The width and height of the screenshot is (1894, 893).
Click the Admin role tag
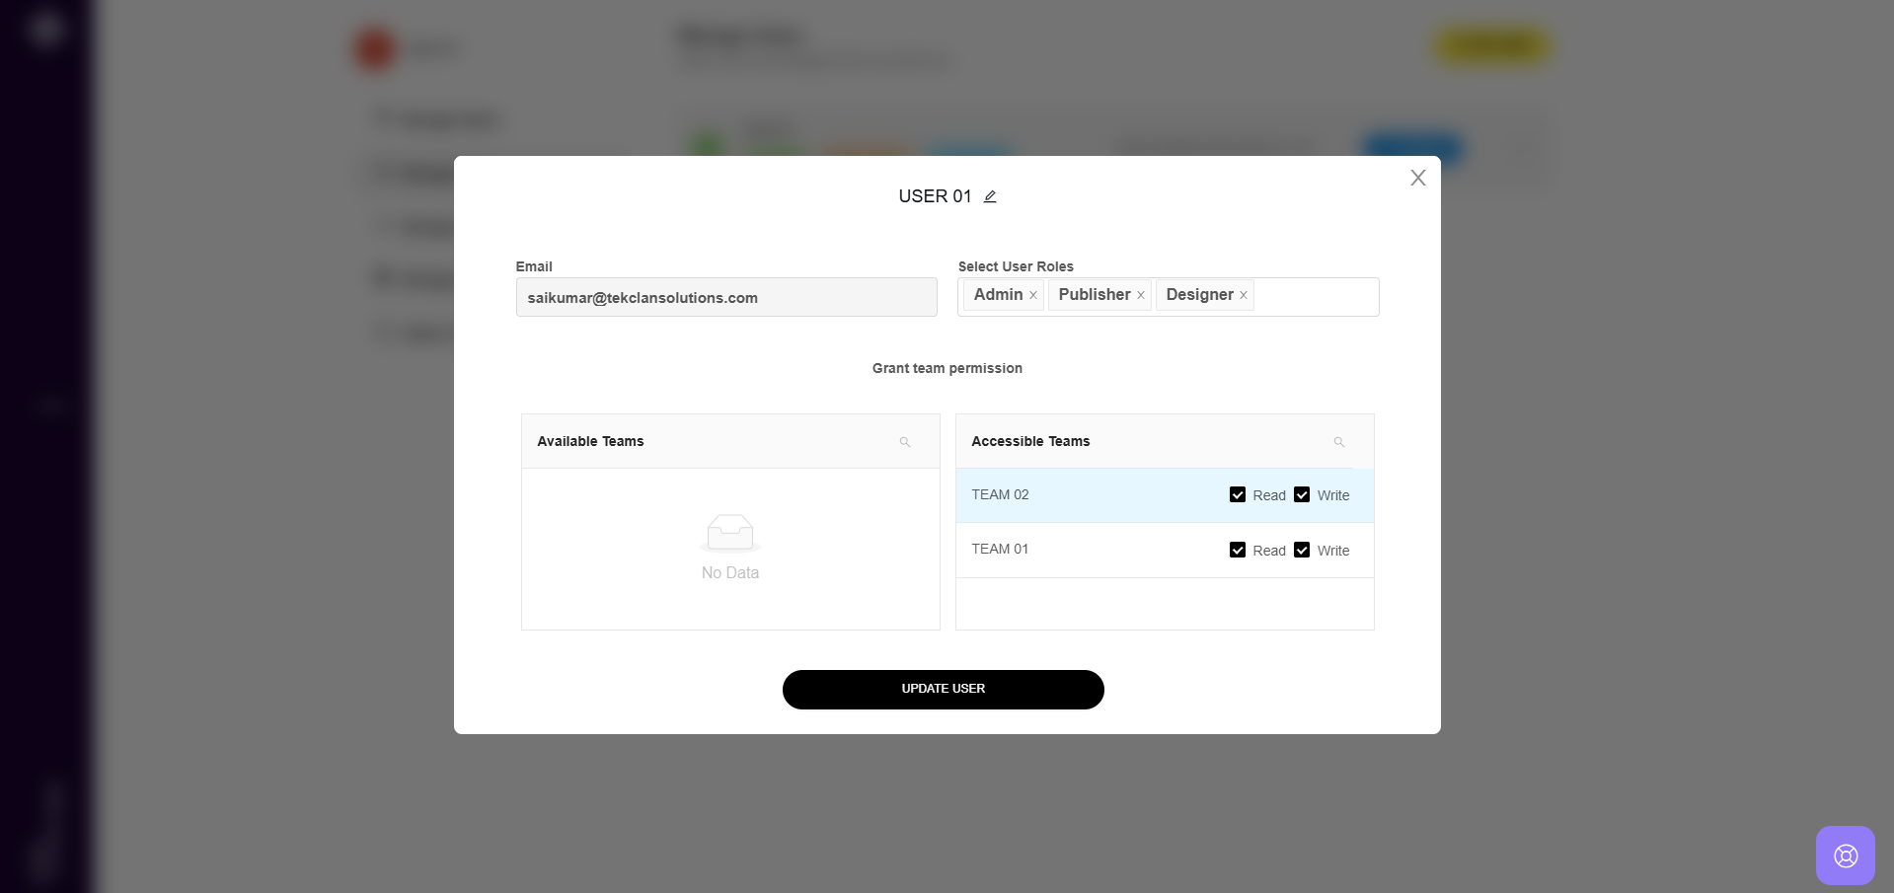click(998, 295)
